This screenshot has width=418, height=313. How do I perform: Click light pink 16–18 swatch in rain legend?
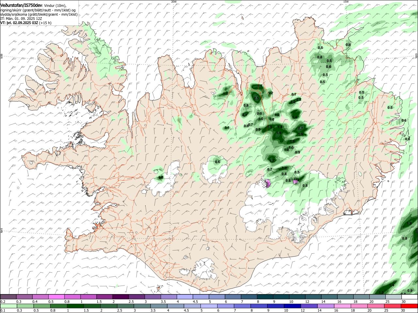(343, 306)
